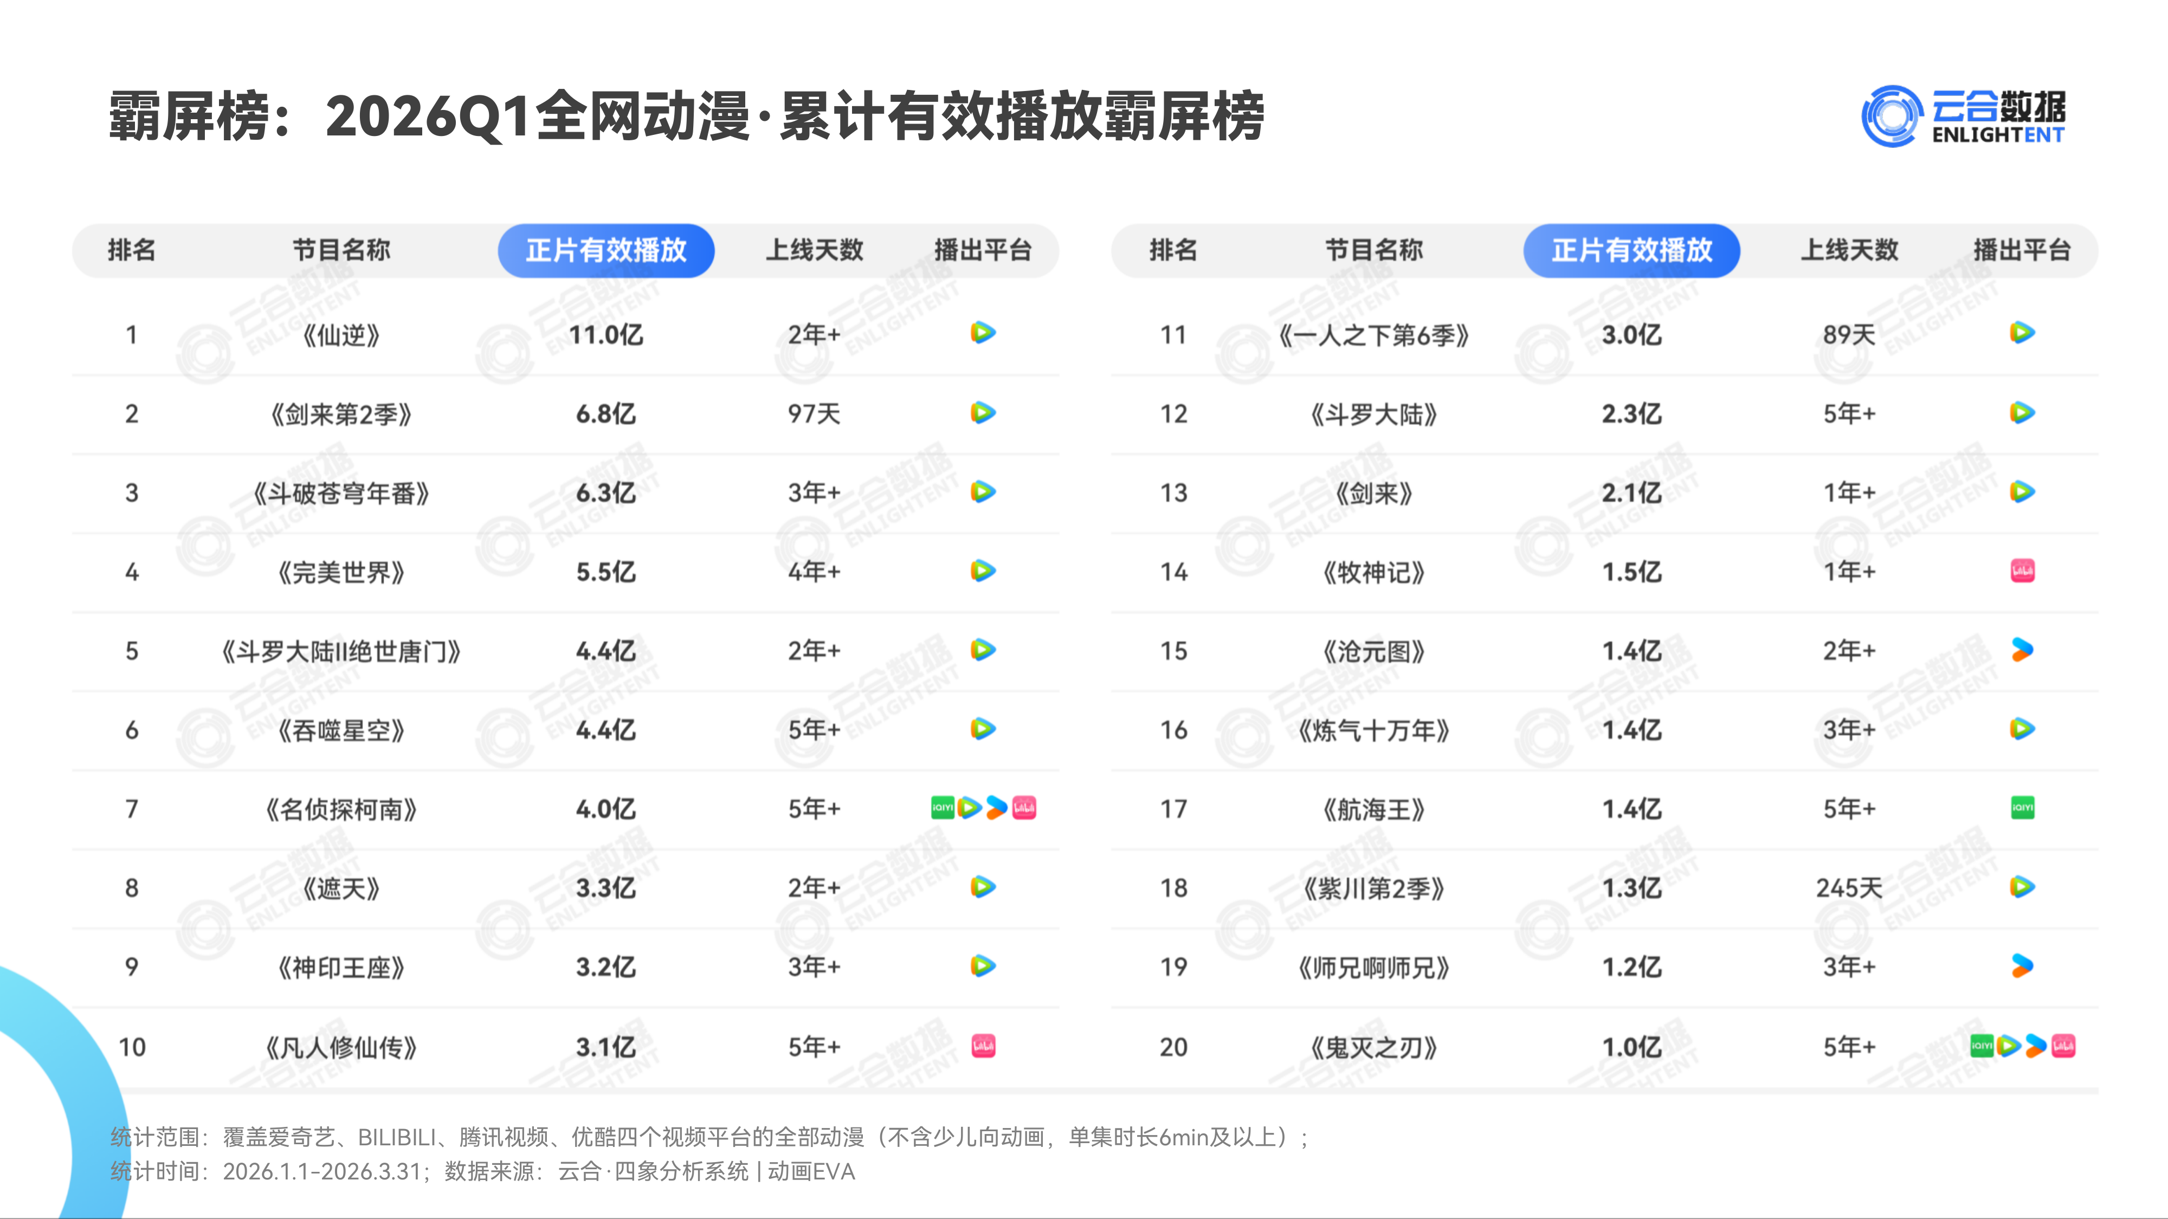
Task: Click the title 《一人之下第6季》
Action: (1373, 335)
